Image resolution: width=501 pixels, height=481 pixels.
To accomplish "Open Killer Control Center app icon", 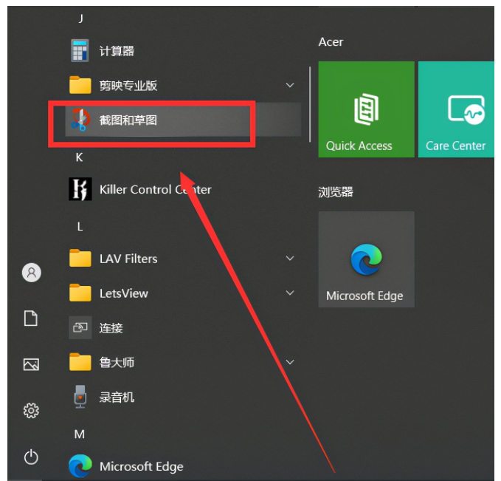I will 80,189.
